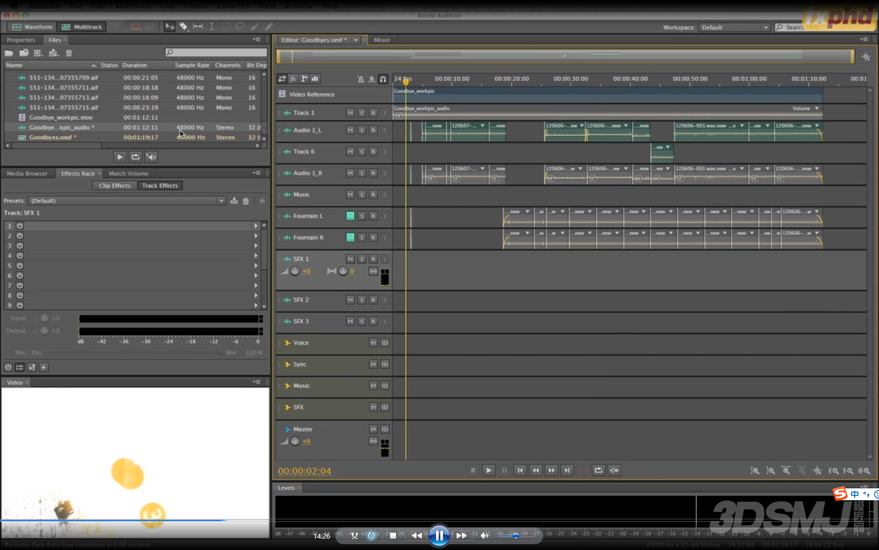The image size is (879, 550).
Task: Click the Play button in the editor transport
Action: click(x=488, y=471)
